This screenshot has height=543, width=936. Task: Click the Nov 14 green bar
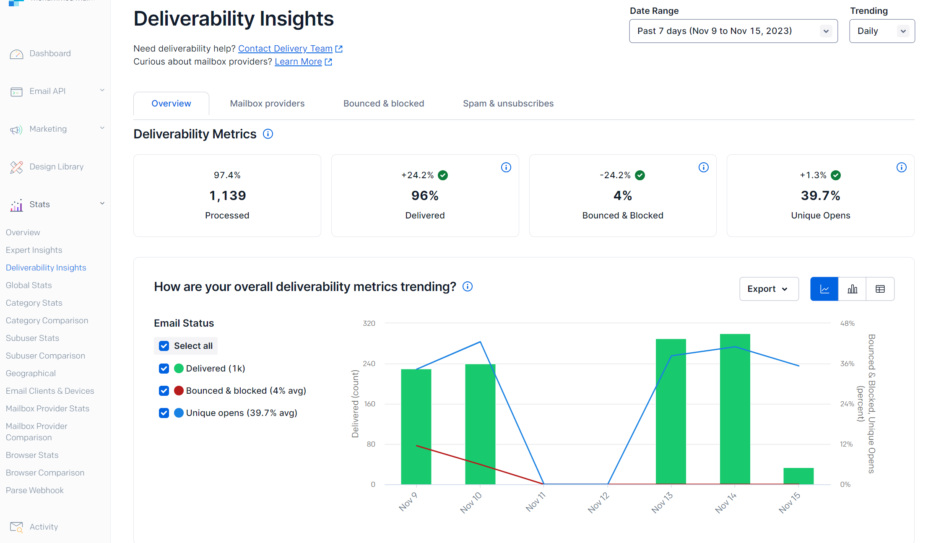pos(735,409)
